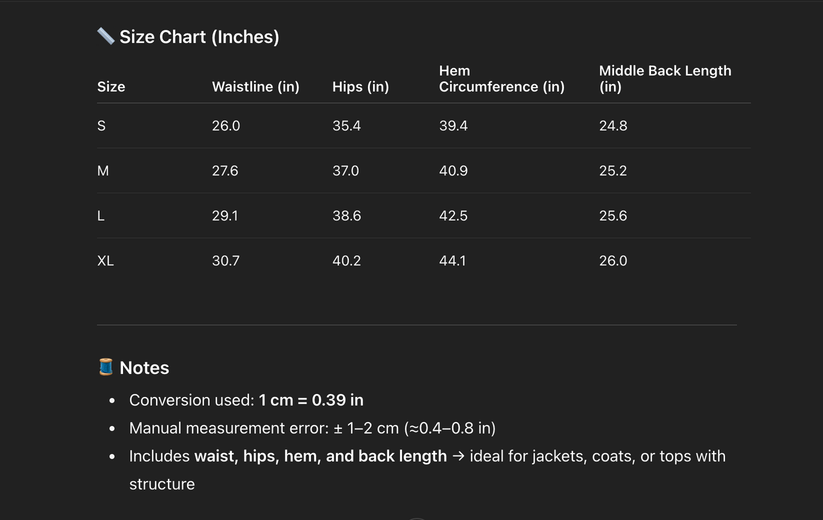The image size is (823, 520).
Task: Click the Manual measurement error note
Action: [312, 428]
